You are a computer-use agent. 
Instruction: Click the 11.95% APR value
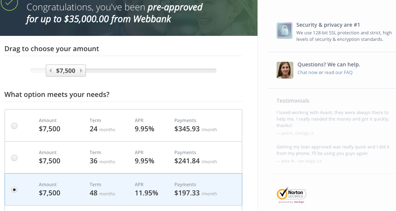tap(146, 193)
